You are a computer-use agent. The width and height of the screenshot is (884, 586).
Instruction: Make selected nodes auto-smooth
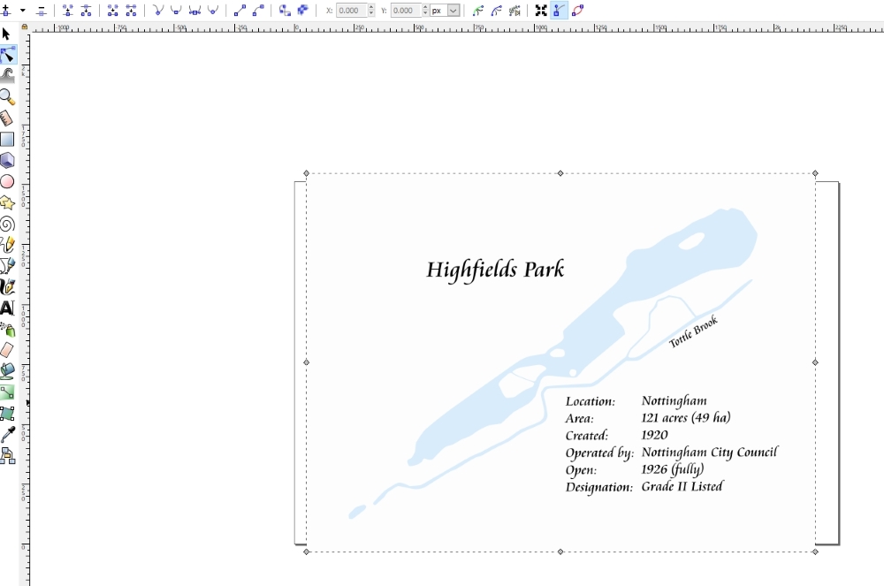coord(212,10)
